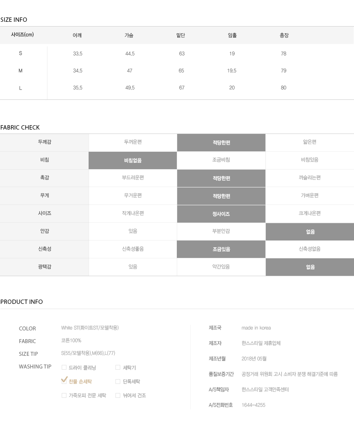354x439 pixels.
Task: Click the COLOR label
Action: coord(27,329)
